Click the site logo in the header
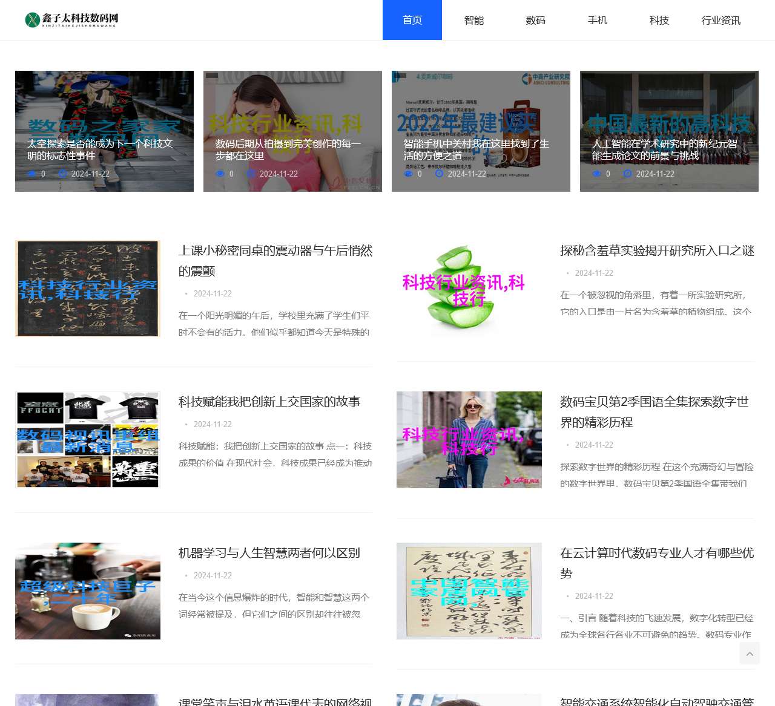The height and width of the screenshot is (706, 775). click(71, 20)
